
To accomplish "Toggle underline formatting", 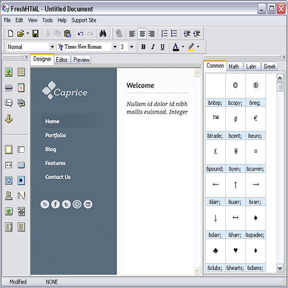I will pos(162,47).
